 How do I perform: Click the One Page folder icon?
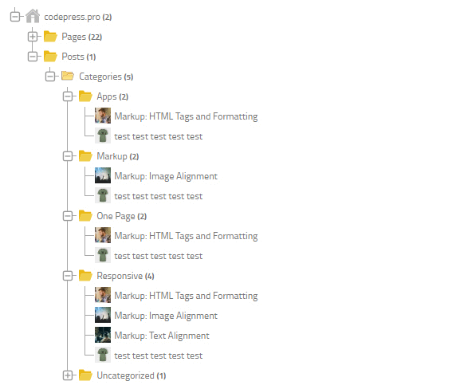click(x=85, y=216)
